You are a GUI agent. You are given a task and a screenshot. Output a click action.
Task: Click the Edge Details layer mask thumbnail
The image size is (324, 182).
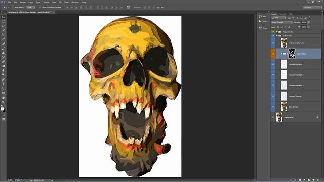292,54
